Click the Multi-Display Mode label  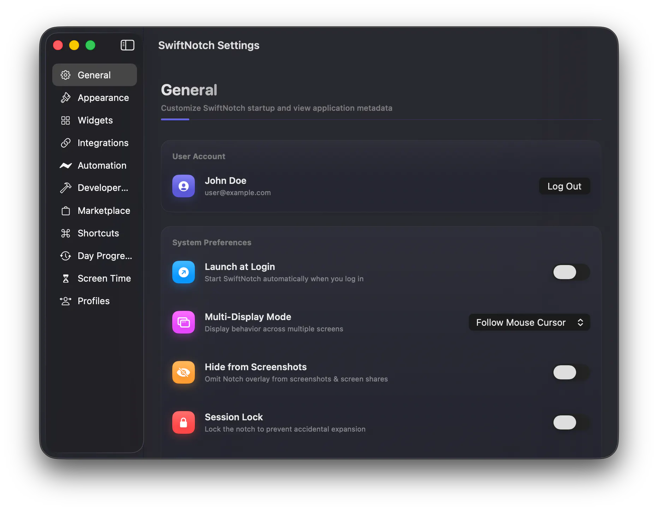(x=248, y=317)
